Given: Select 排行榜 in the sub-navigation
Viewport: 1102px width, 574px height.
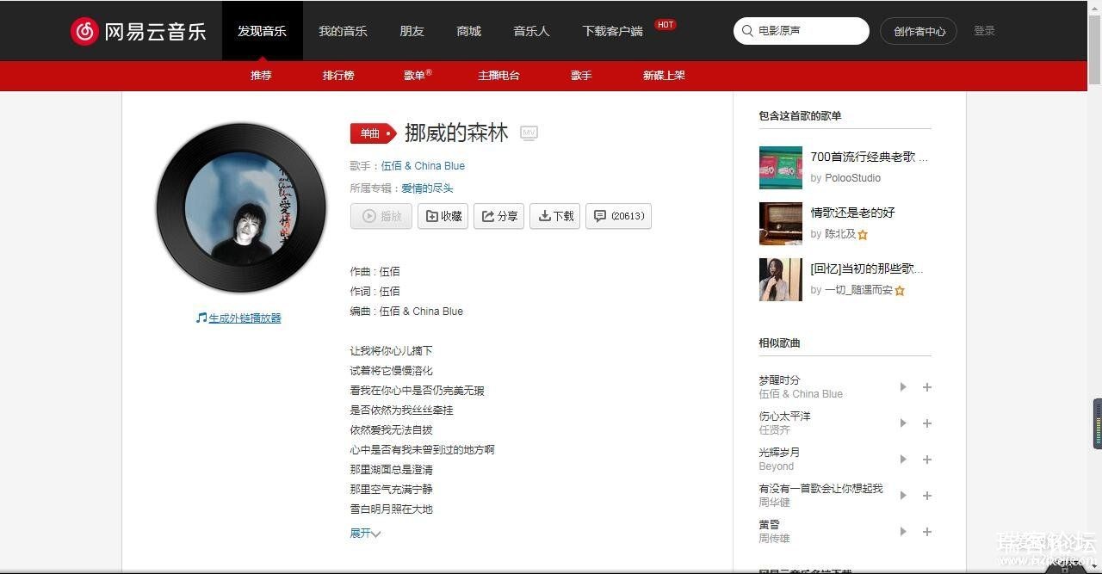Looking at the screenshot, I should (338, 76).
